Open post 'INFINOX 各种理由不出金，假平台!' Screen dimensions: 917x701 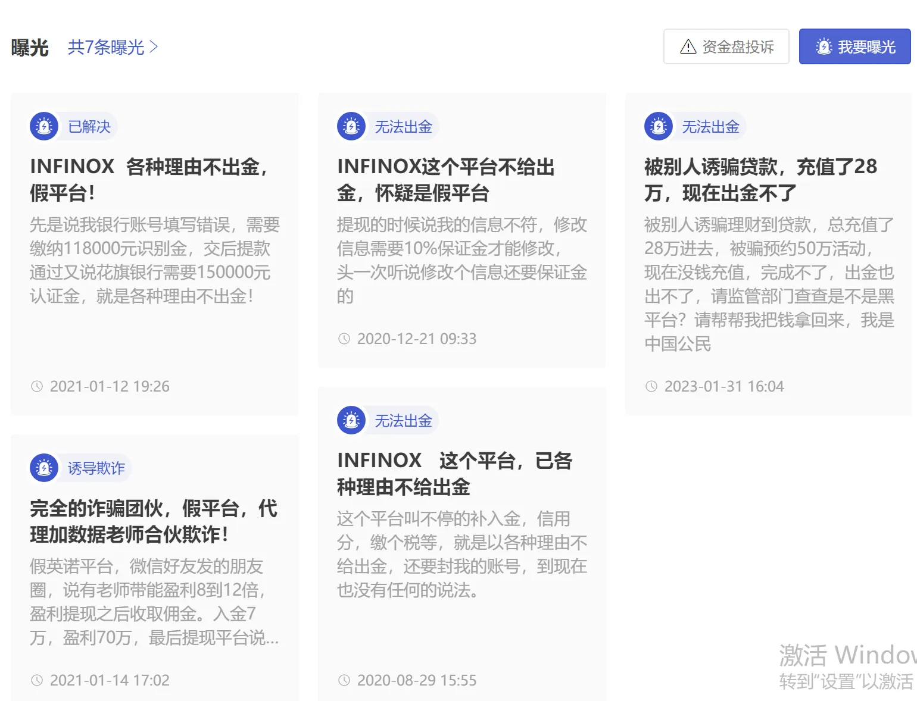(x=149, y=179)
